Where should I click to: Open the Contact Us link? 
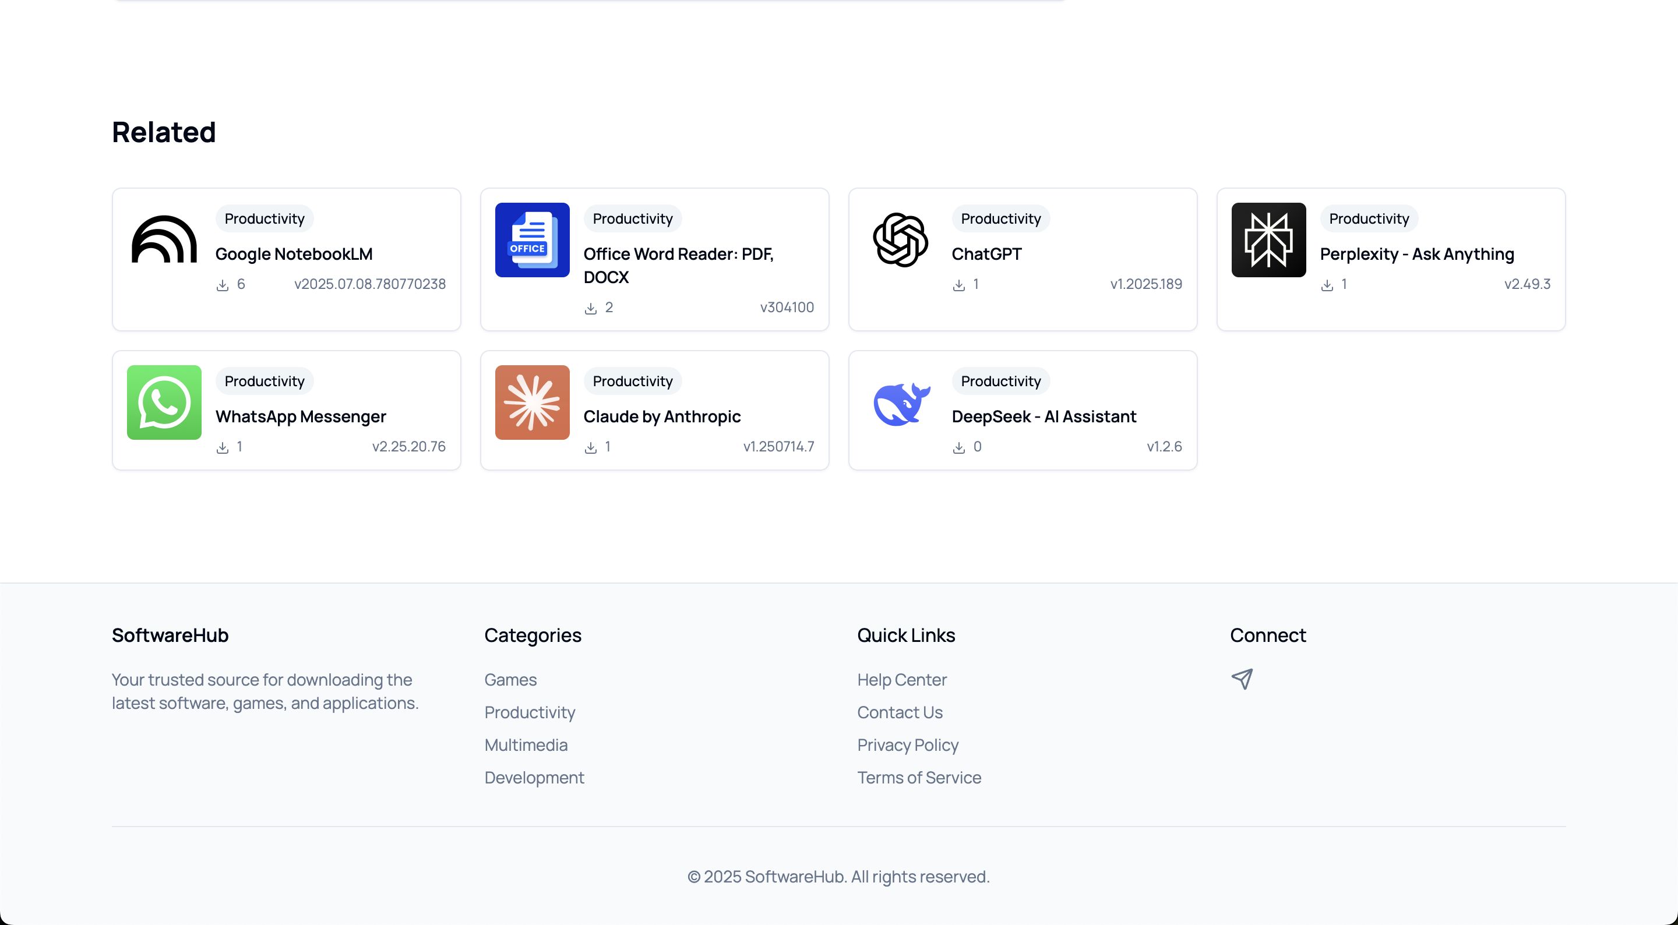[x=900, y=712]
